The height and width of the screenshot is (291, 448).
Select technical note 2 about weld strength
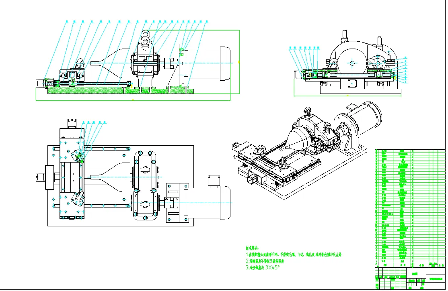point(265,261)
